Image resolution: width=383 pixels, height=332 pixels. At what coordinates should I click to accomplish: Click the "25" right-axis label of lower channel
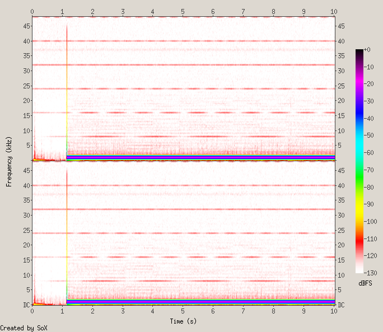click(x=341, y=230)
